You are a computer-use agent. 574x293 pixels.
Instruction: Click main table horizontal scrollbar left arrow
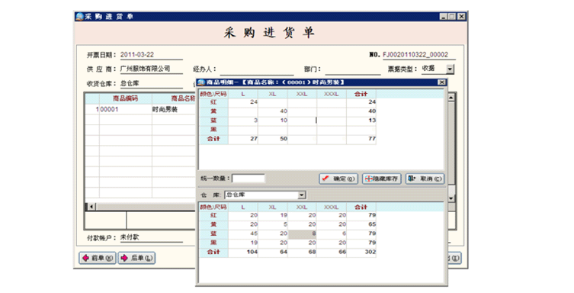[91, 207]
